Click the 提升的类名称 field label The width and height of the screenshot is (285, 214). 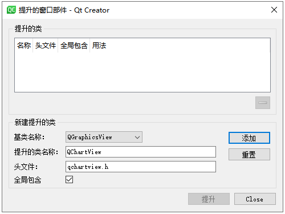click(36, 152)
